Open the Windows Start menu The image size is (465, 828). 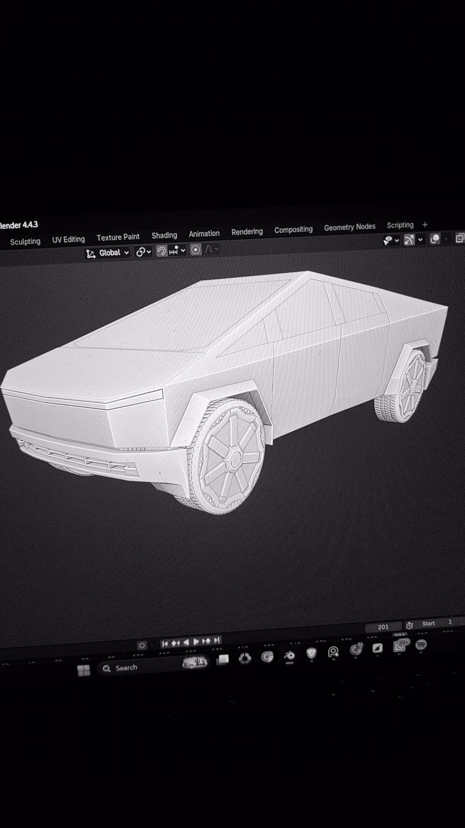coord(84,671)
